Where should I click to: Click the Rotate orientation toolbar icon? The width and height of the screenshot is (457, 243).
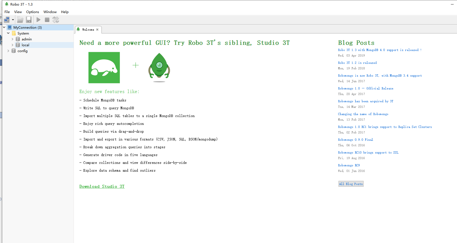pos(56,20)
